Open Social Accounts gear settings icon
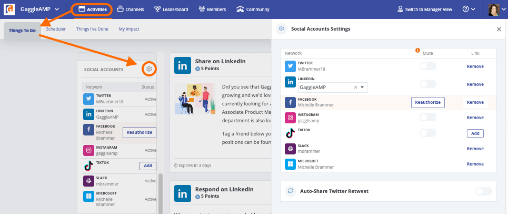The width and height of the screenshot is (508, 214). coord(149,69)
